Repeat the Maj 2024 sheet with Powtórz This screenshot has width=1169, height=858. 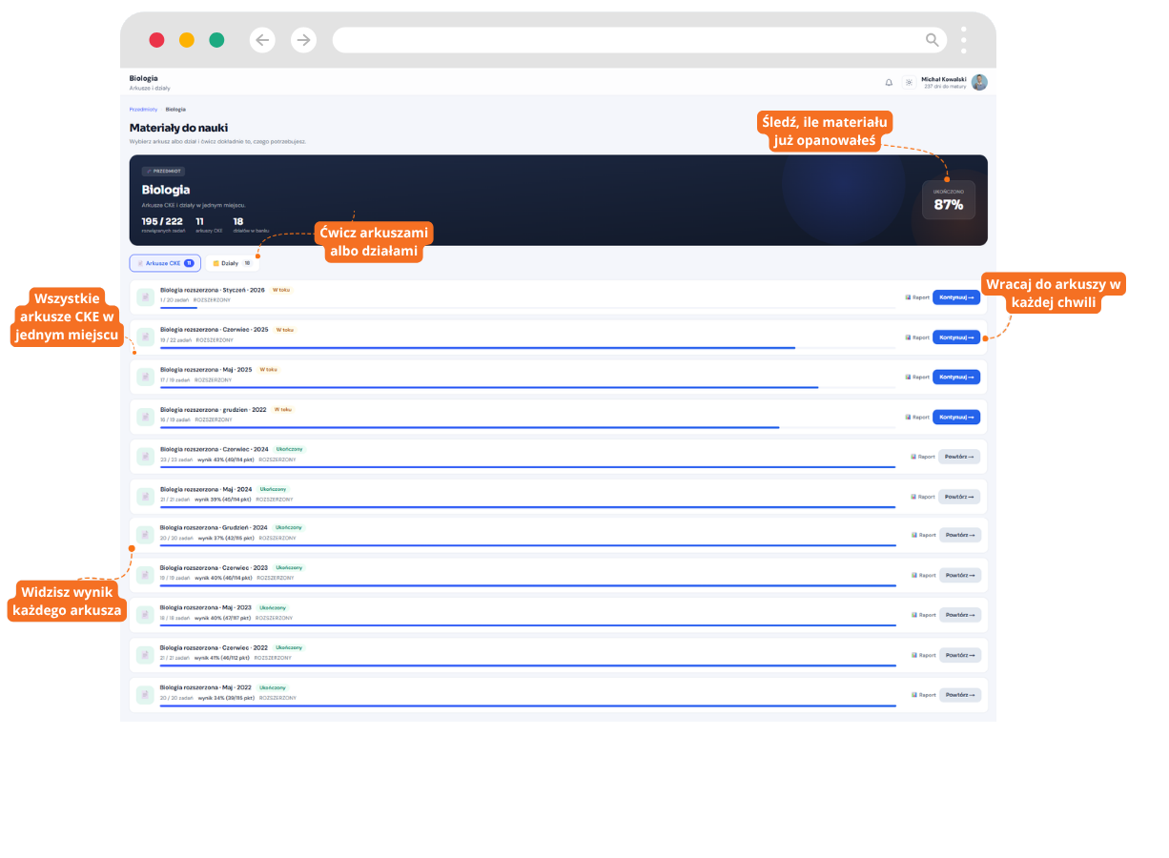tap(959, 497)
